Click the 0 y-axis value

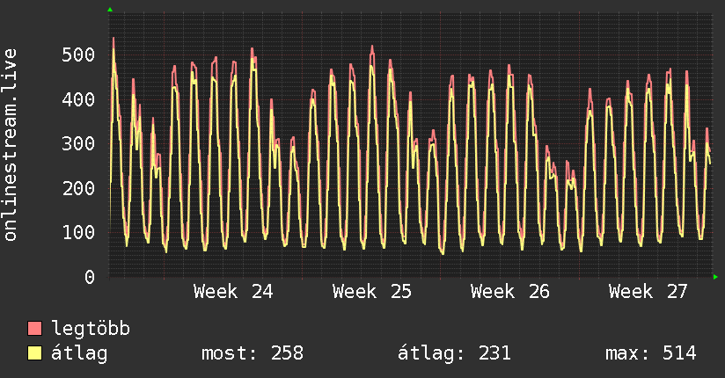click(90, 277)
